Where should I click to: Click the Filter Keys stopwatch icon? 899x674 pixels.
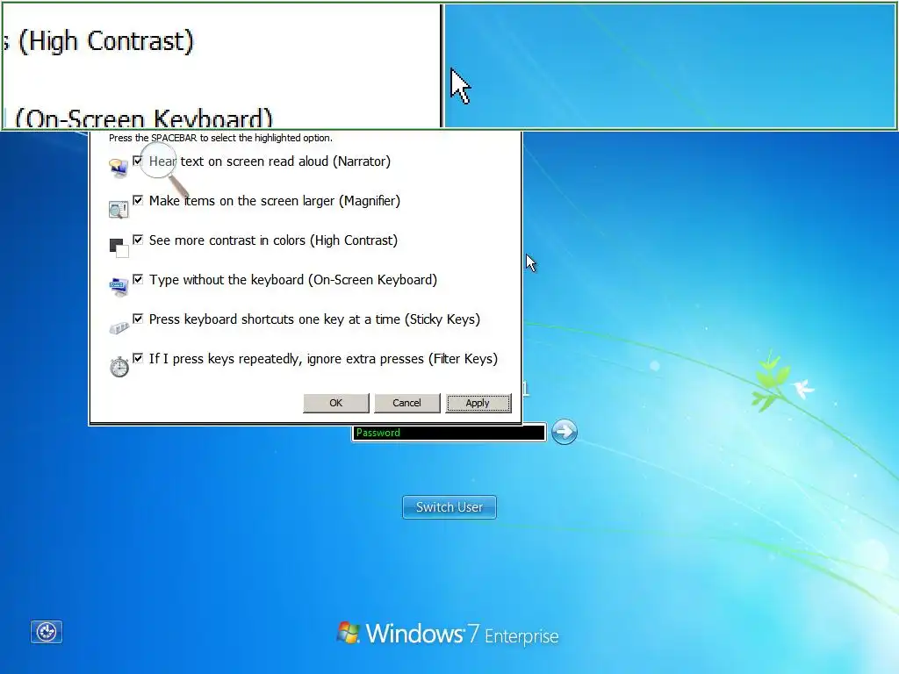click(119, 366)
